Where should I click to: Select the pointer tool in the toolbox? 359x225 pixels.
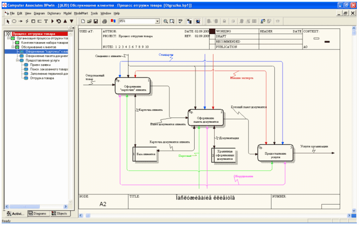coord(8,21)
